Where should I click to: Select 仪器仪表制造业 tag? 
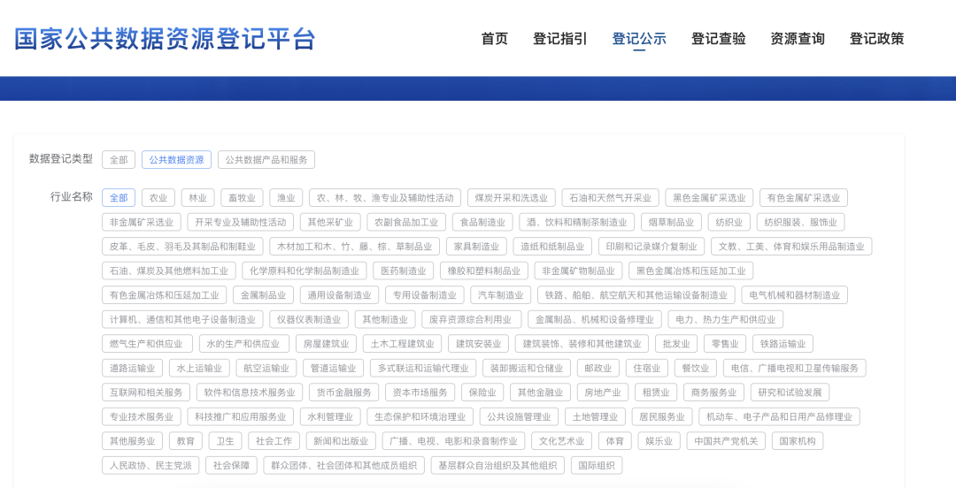(x=309, y=319)
